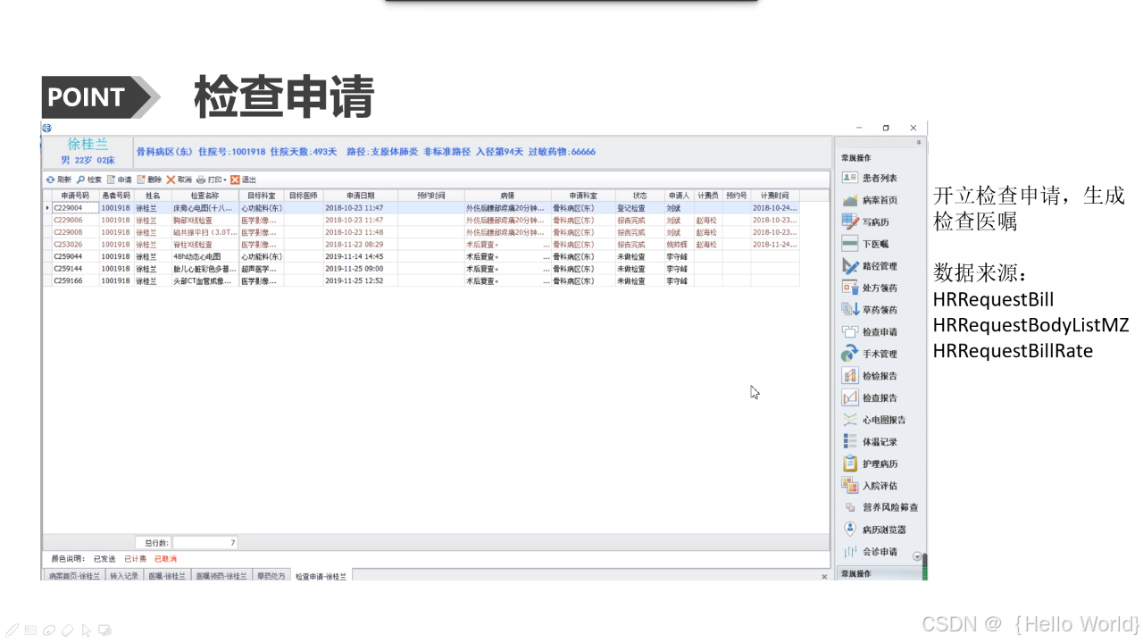Open 营养风险筛查 sidebar icon
This screenshot has width=1143, height=643.
tap(850, 507)
